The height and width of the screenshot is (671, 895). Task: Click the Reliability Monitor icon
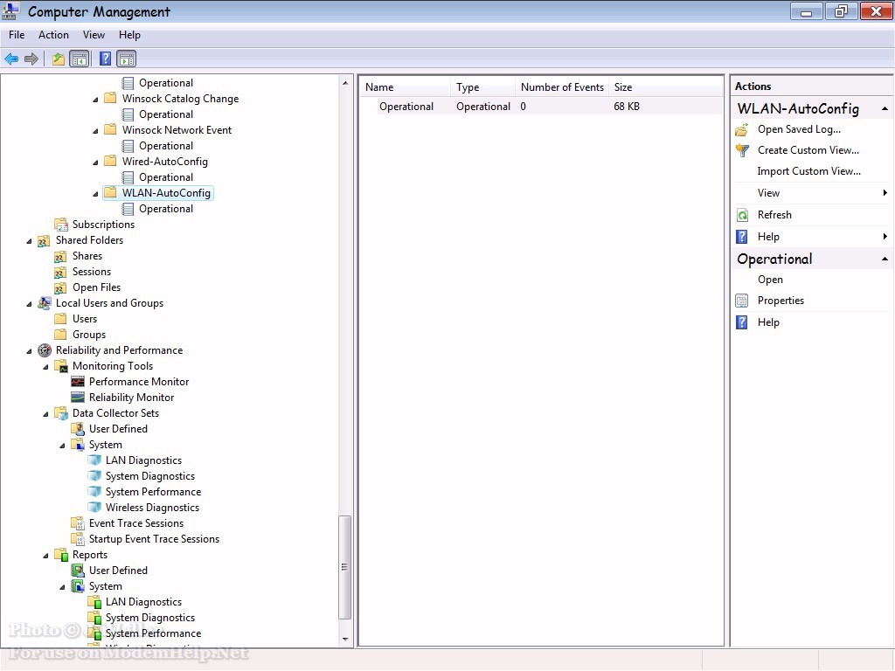[78, 398]
